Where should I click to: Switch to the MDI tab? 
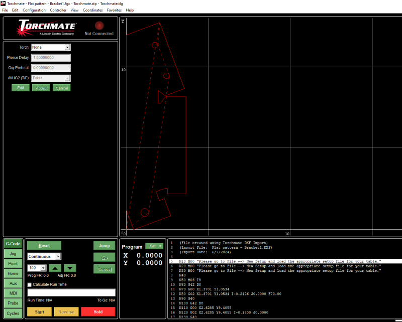pos(13,293)
